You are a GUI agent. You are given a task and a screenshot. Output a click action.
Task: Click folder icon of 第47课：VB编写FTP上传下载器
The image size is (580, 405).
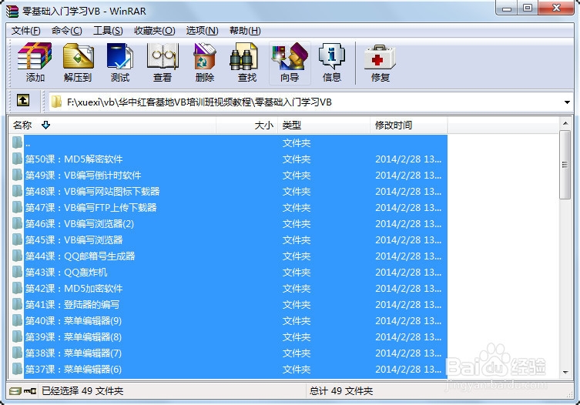(x=17, y=207)
